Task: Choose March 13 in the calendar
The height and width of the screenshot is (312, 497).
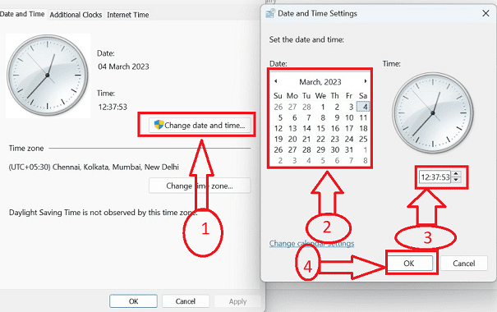Action: pos(292,128)
